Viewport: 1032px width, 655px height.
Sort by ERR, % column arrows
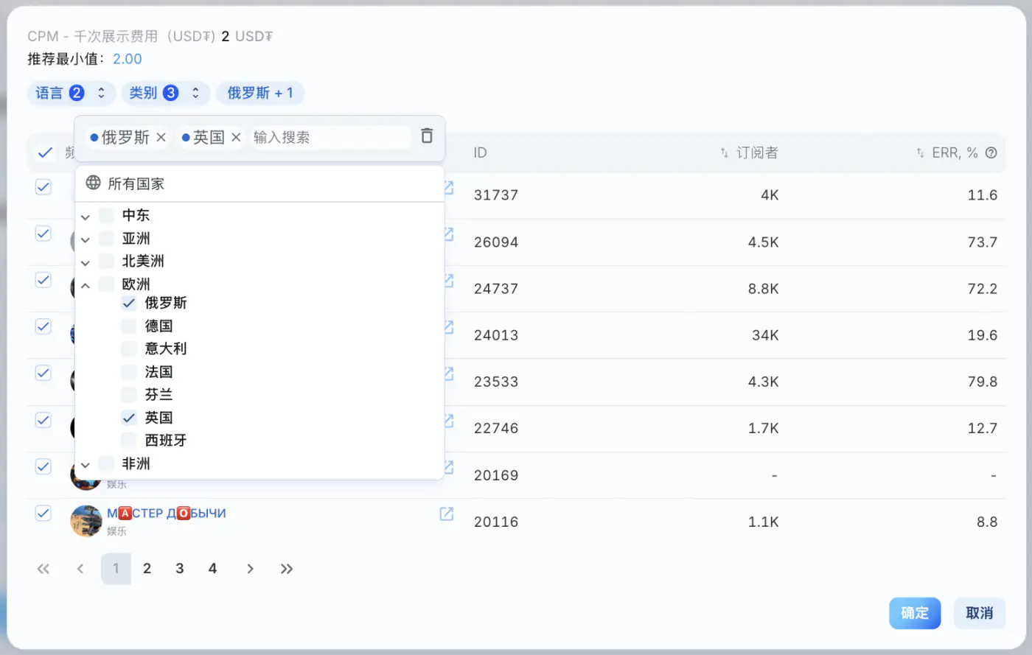click(920, 153)
